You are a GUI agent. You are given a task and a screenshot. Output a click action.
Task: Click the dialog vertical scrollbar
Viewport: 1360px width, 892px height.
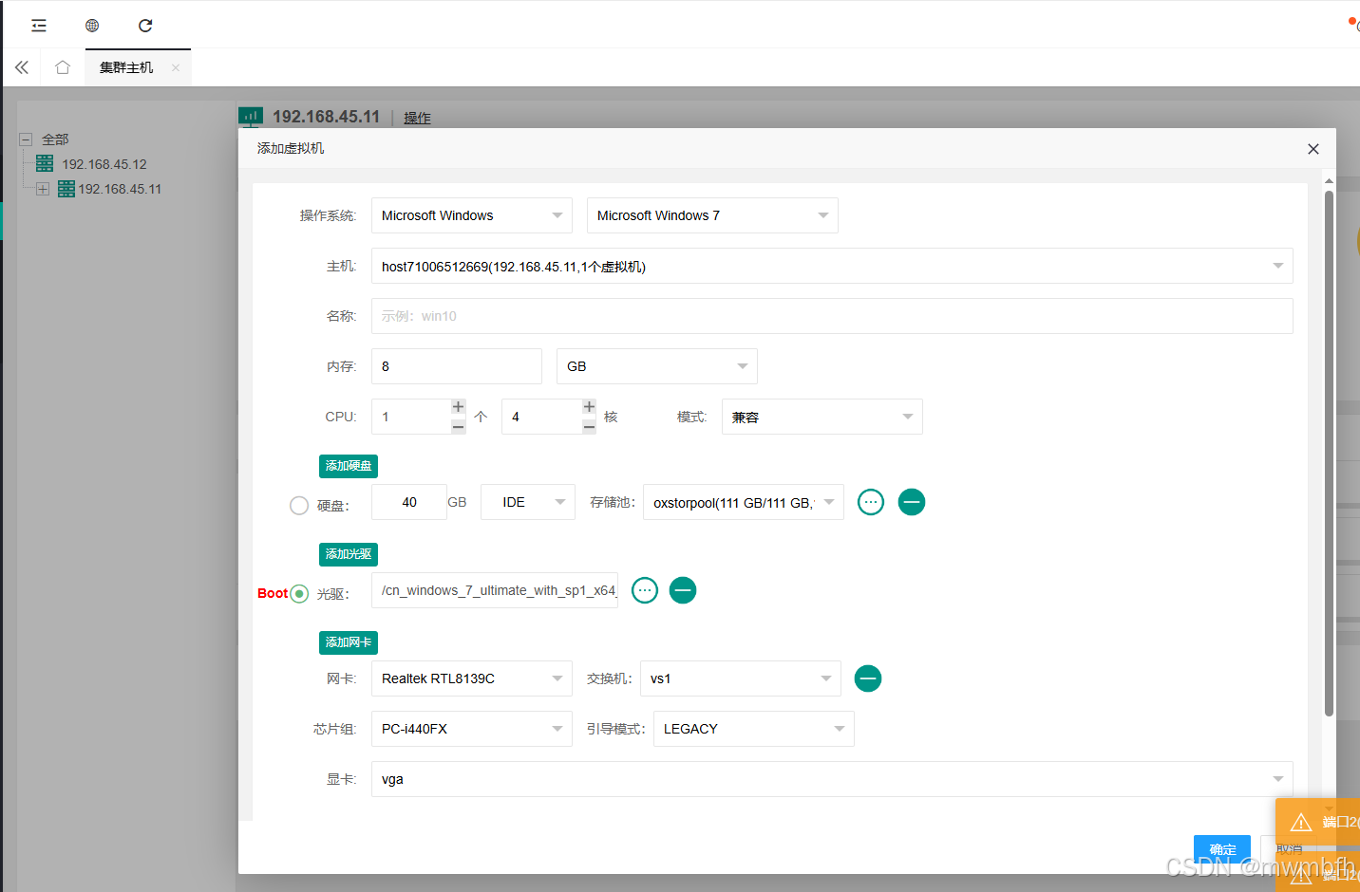click(x=1329, y=454)
